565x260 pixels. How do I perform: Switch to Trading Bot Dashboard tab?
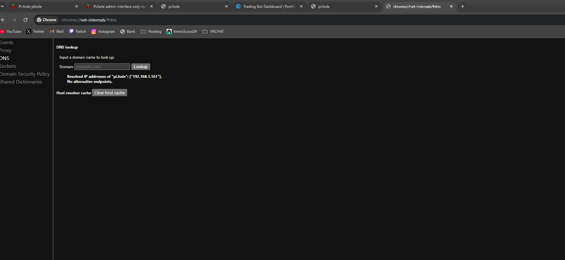pos(269,6)
